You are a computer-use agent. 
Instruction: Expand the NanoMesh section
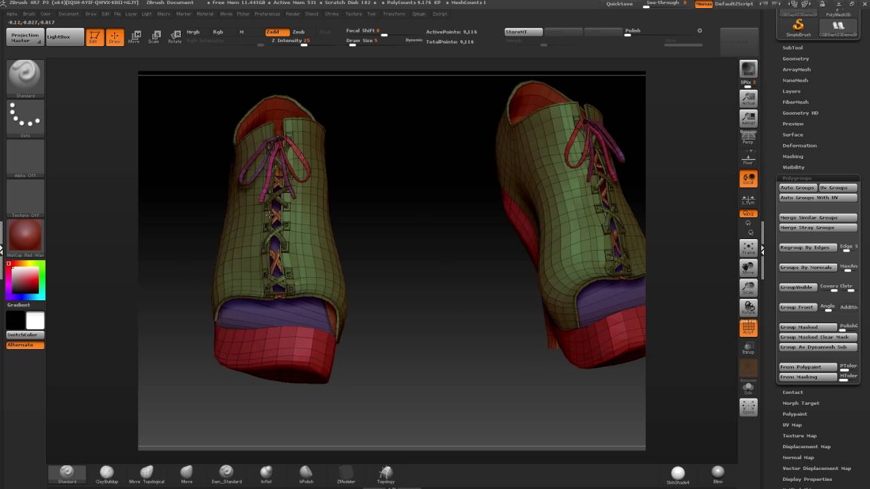coord(795,80)
